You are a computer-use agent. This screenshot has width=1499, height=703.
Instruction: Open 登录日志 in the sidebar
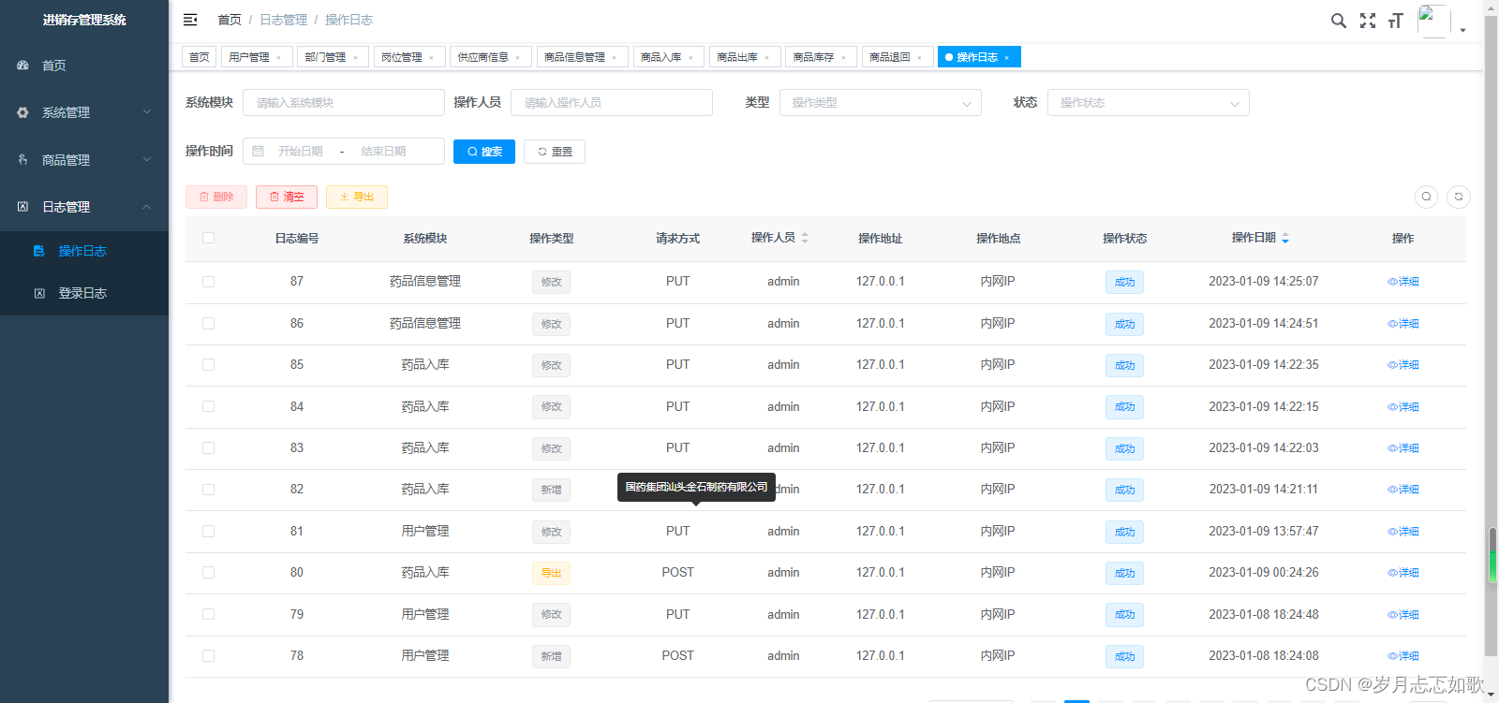(84, 293)
